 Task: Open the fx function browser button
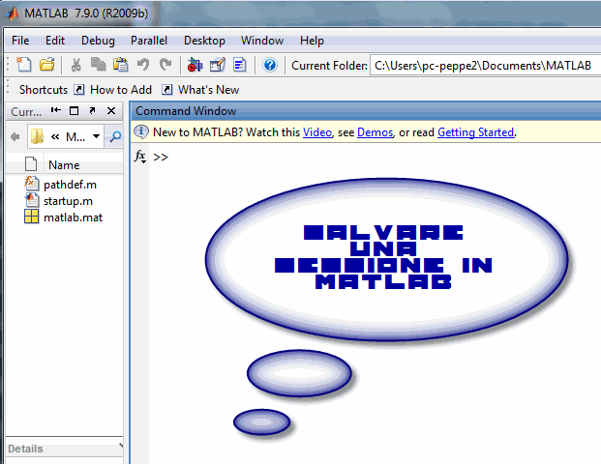140,157
